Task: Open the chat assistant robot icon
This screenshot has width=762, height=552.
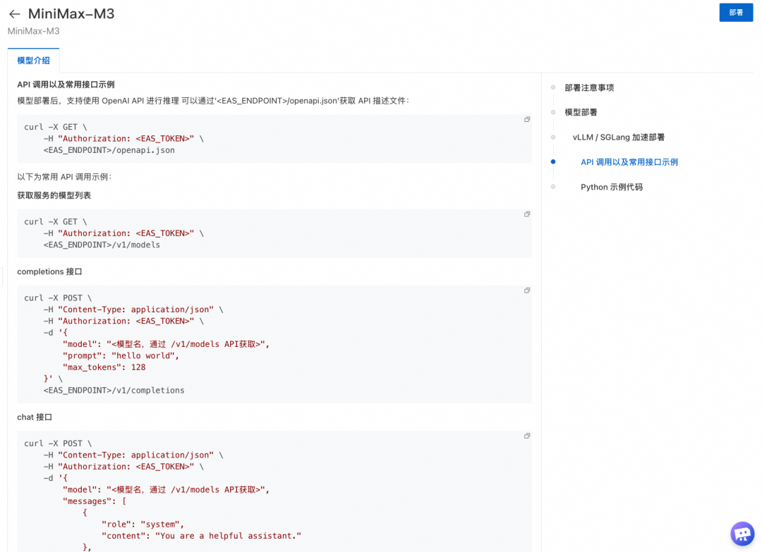Action: [742, 534]
